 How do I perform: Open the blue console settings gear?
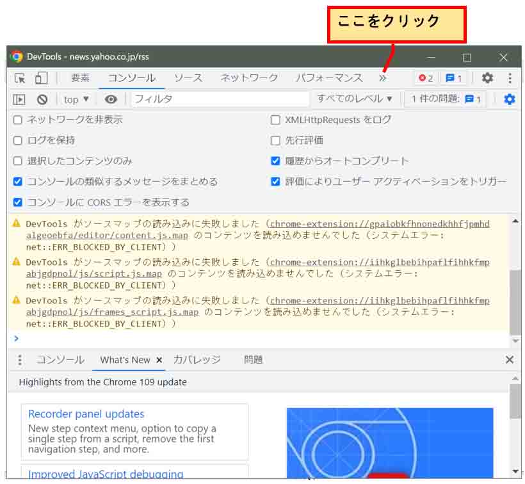click(x=509, y=99)
